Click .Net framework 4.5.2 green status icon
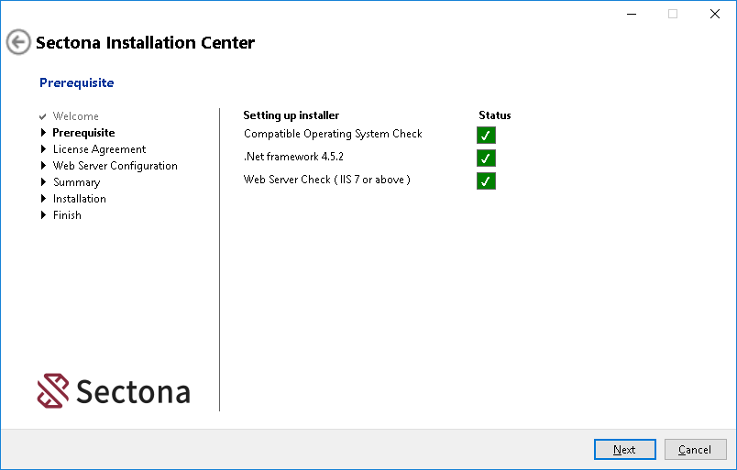 [486, 158]
